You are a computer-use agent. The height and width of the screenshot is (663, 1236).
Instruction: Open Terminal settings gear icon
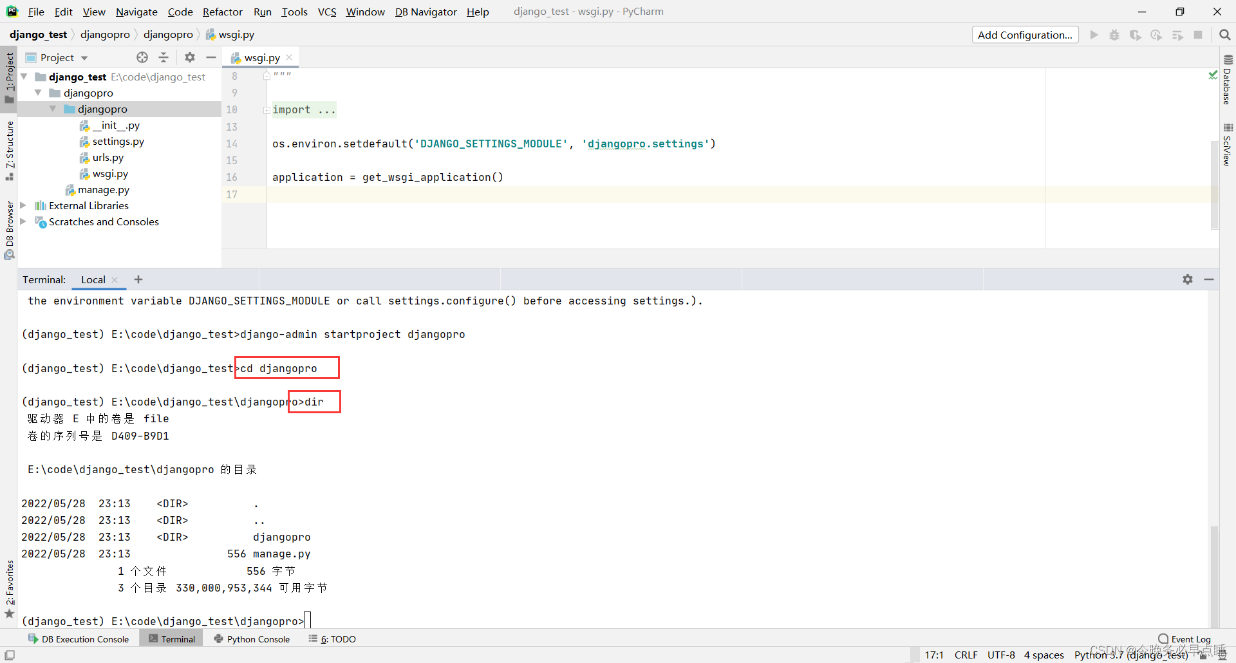point(1188,279)
